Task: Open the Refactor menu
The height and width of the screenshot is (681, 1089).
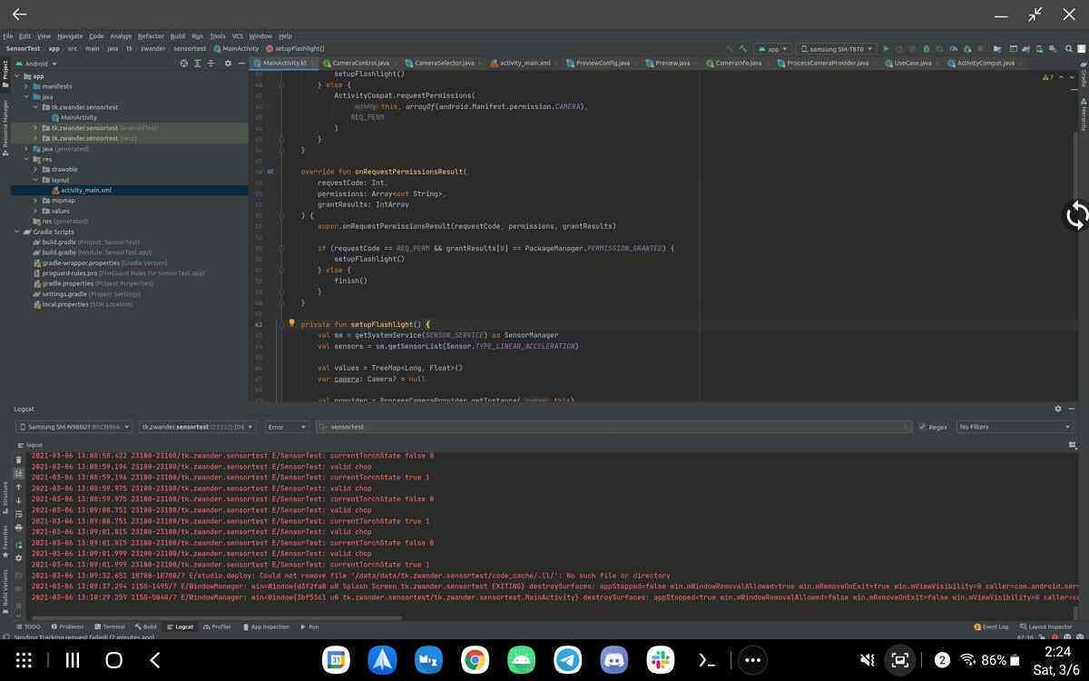Action: pyautogui.click(x=151, y=35)
